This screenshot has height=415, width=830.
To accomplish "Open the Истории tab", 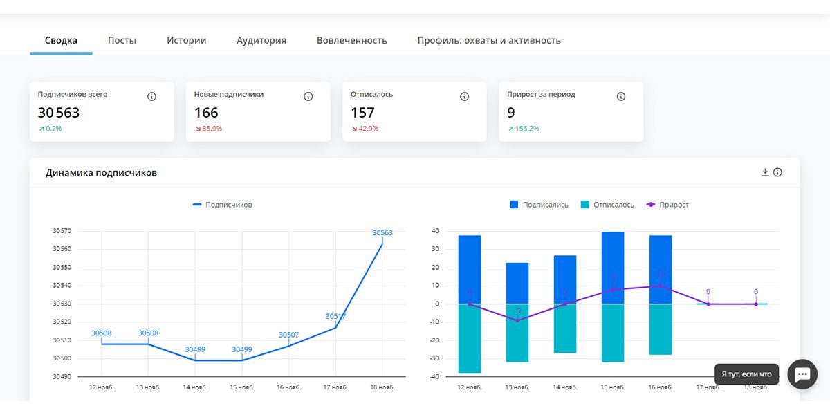I will click(x=187, y=40).
